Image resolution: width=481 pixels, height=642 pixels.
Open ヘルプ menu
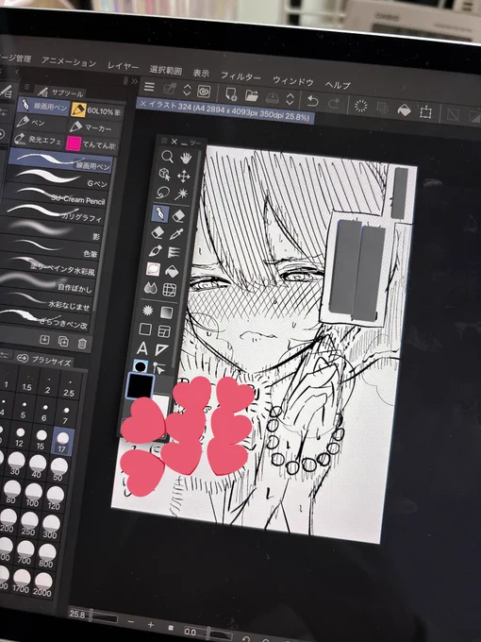pyautogui.click(x=338, y=85)
